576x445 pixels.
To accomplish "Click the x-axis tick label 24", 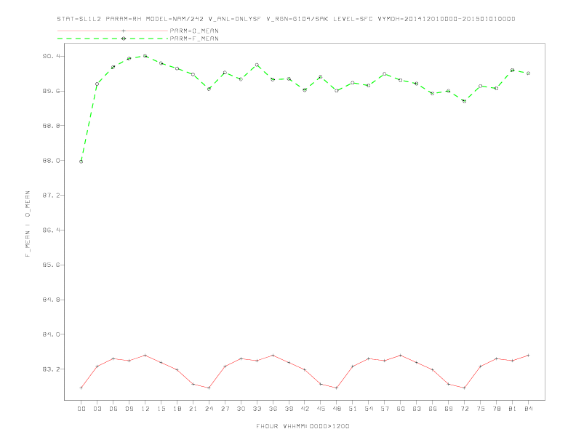I will tap(209, 409).
